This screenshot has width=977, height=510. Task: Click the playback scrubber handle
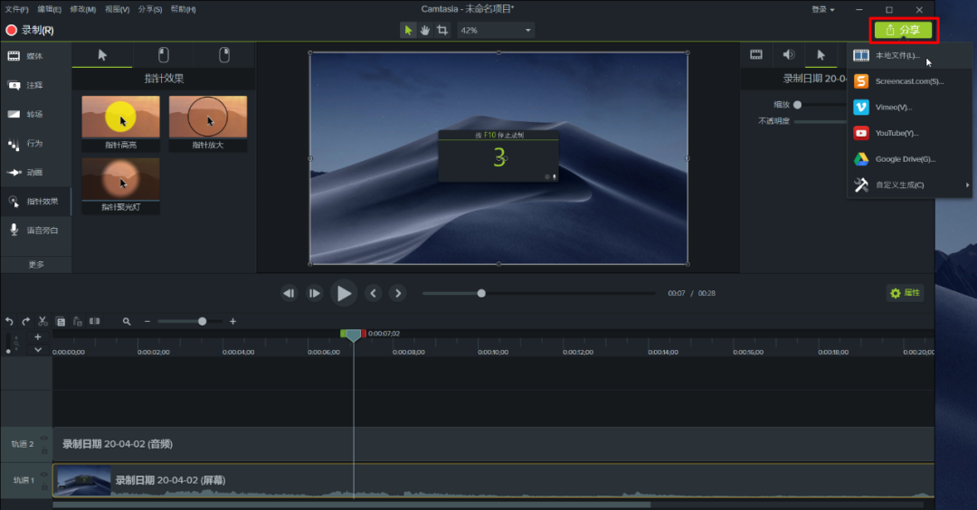click(x=481, y=293)
